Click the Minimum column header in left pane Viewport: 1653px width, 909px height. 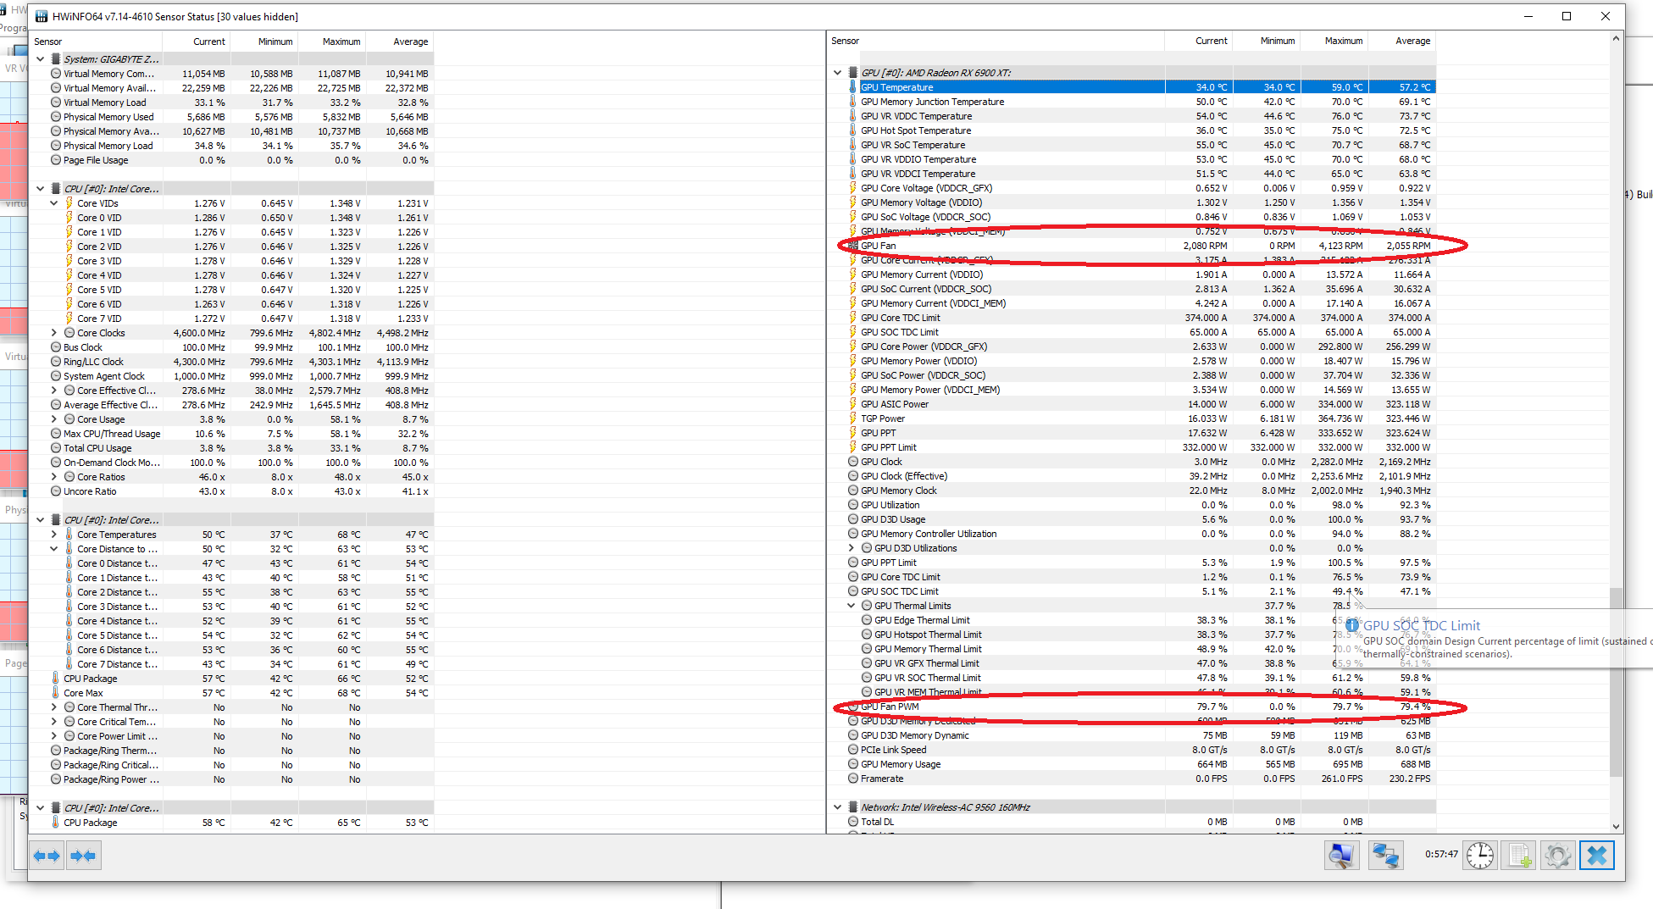point(264,42)
